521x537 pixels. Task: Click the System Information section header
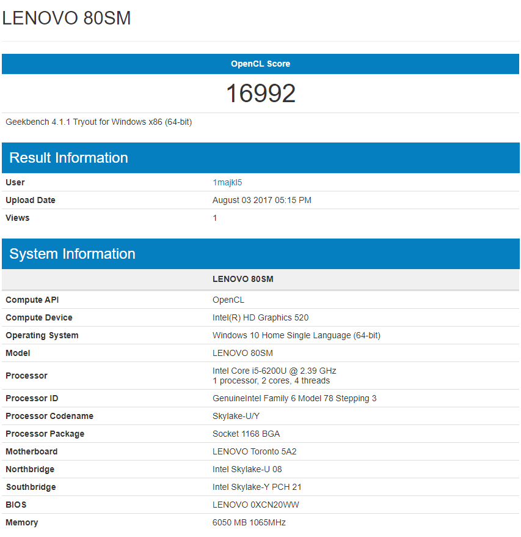[72, 254]
